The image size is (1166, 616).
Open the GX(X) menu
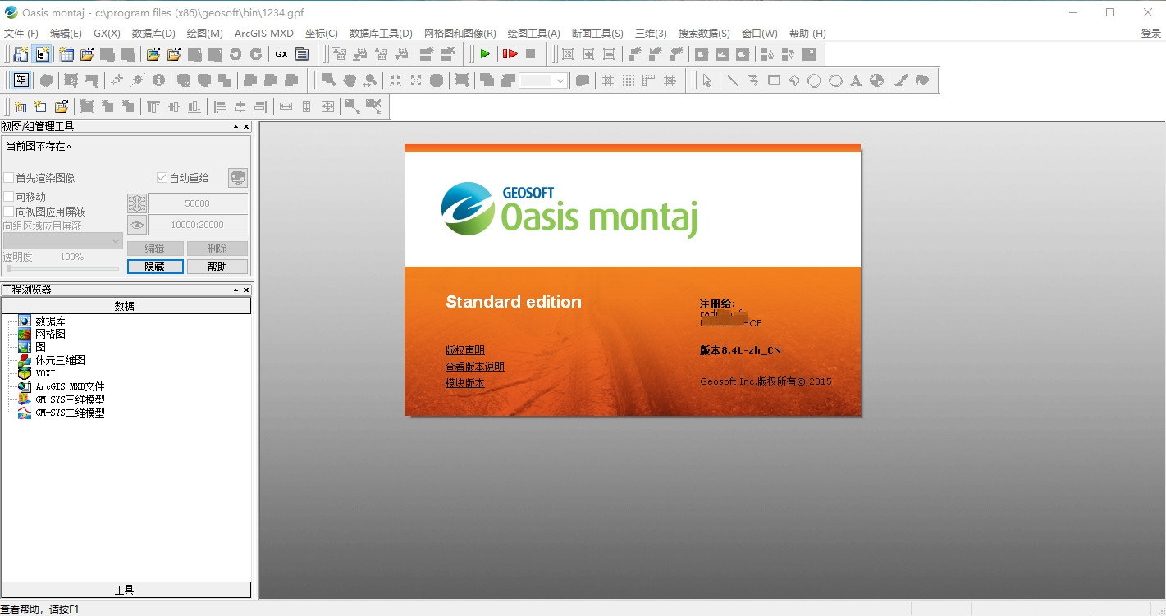point(107,34)
